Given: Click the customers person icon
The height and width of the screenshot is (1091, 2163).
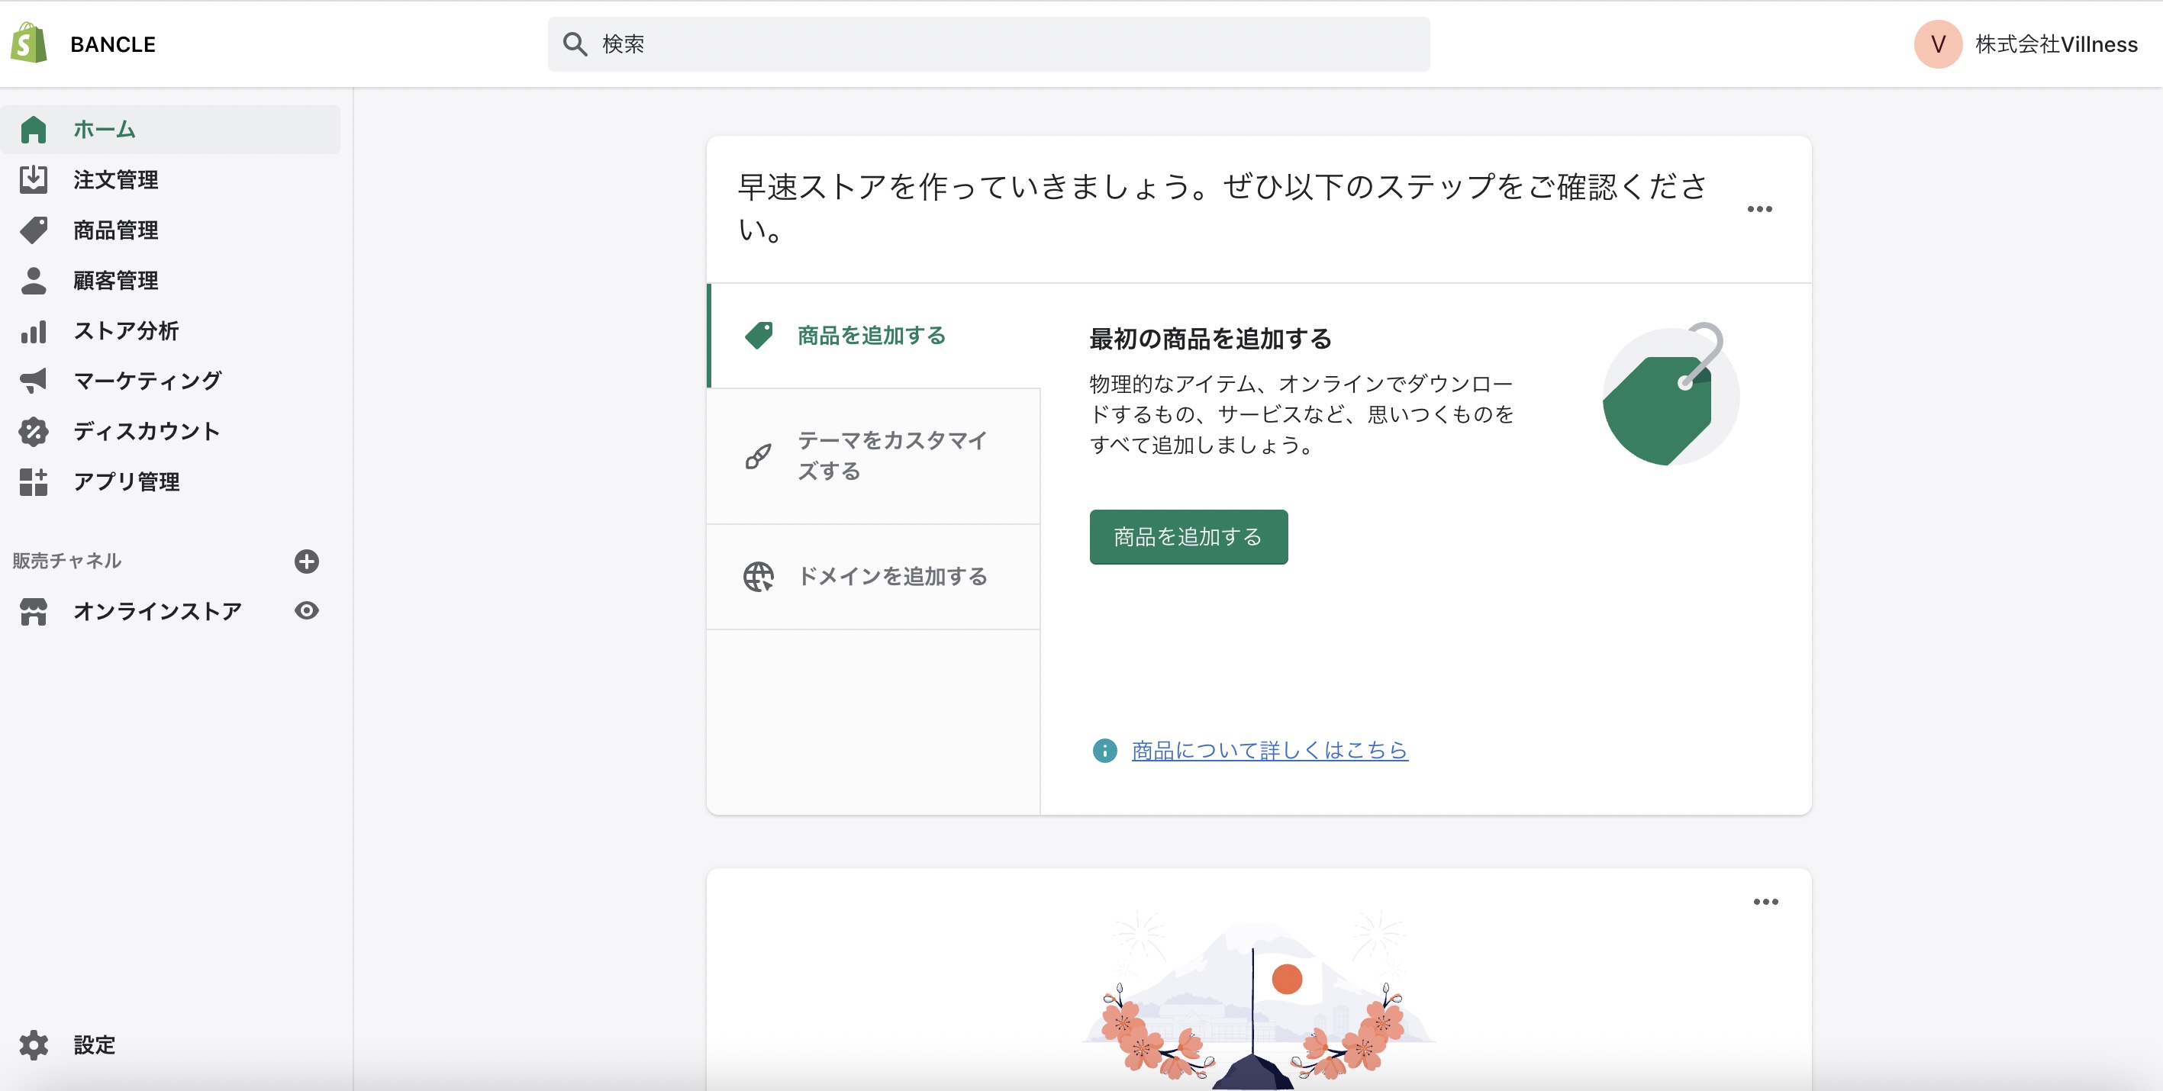Looking at the screenshot, I should click(33, 280).
